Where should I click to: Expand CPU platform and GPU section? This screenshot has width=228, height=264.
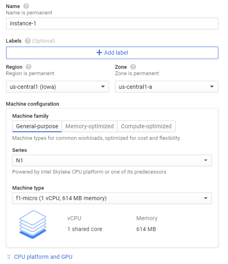point(43,257)
